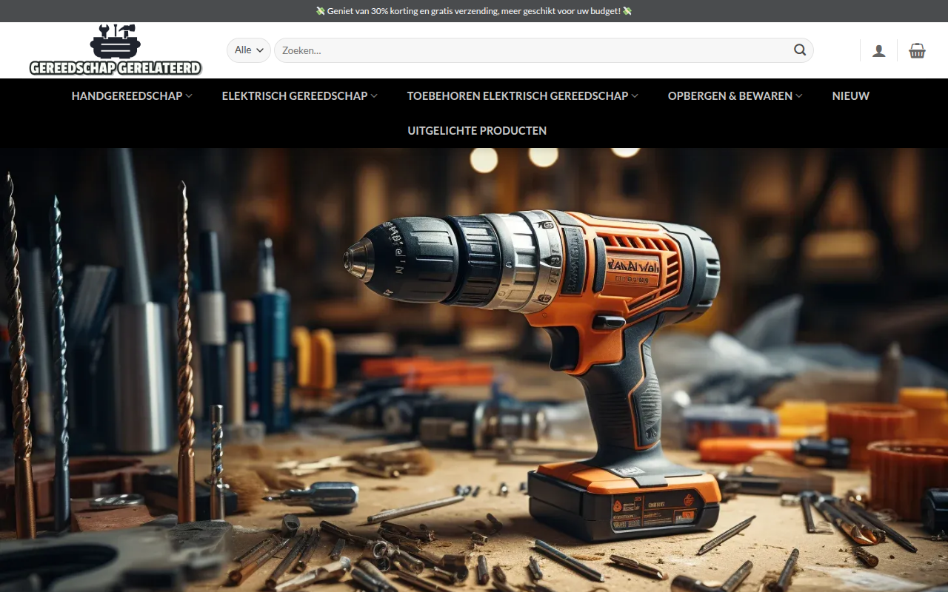This screenshot has width=948, height=592.
Task: Open the Elektrisch Gereedschap menu
Action: tap(300, 95)
